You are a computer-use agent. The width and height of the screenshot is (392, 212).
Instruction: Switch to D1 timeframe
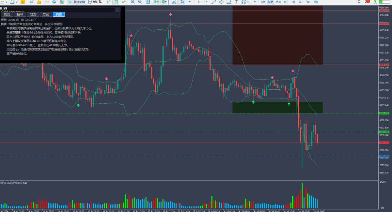click(301, 2)
